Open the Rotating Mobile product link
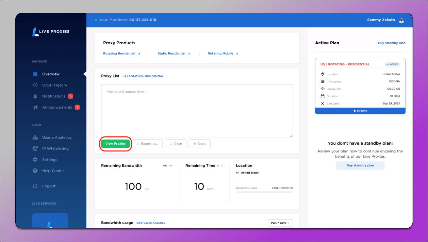This screenshot has width=428, height=242. pos(220,53)
